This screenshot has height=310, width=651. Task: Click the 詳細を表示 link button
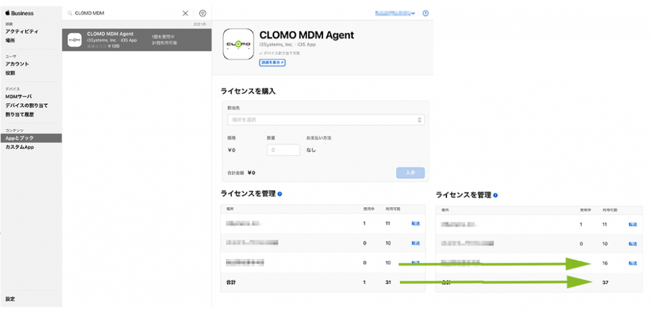point(272,63)
